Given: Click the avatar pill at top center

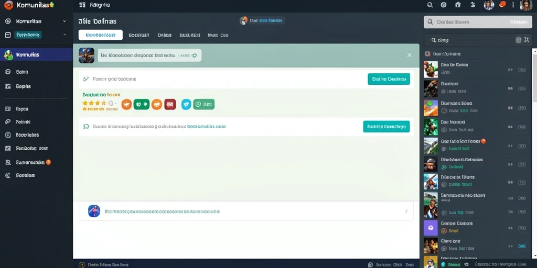Looking at the screenshot, I should point(262,20).
